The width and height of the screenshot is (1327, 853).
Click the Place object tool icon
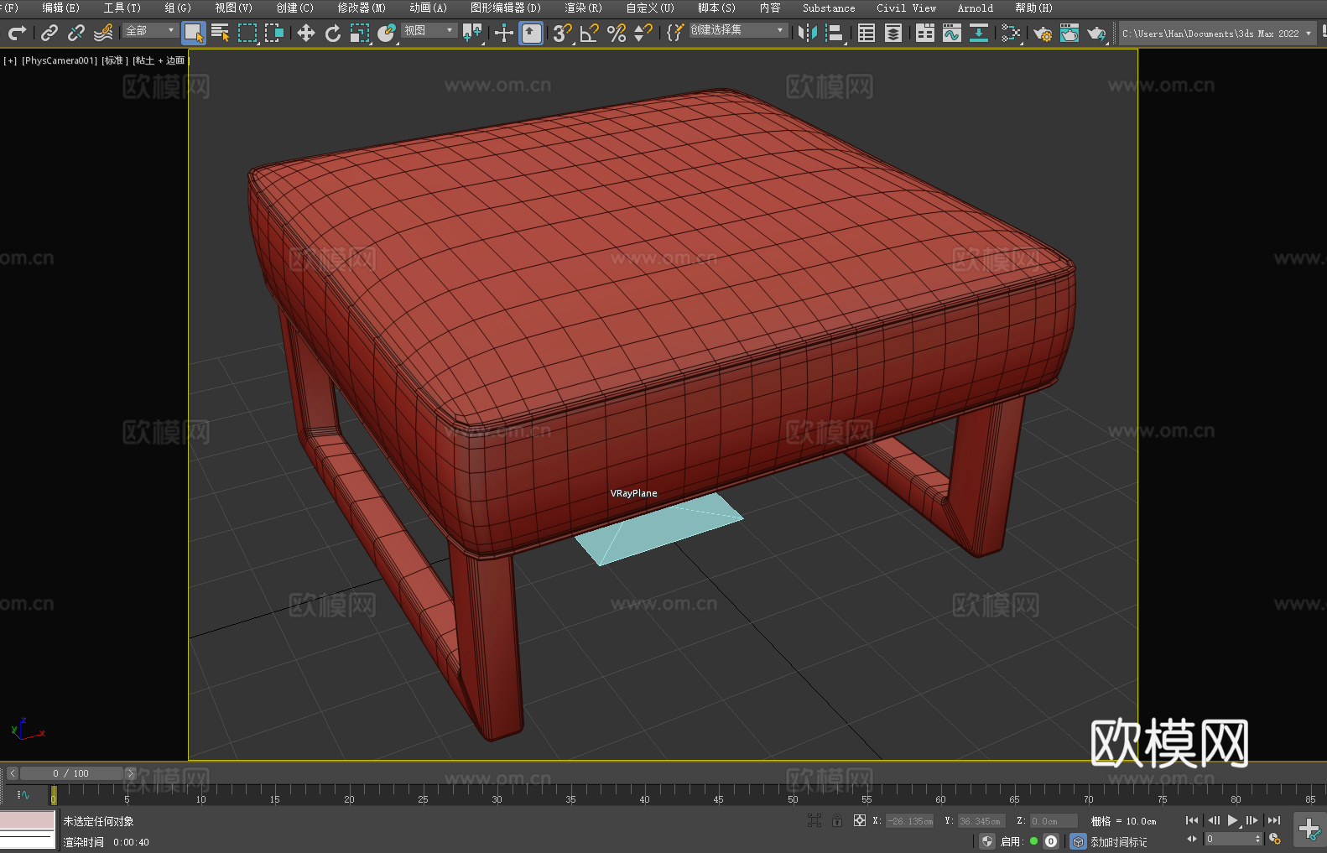pos(387,33)
